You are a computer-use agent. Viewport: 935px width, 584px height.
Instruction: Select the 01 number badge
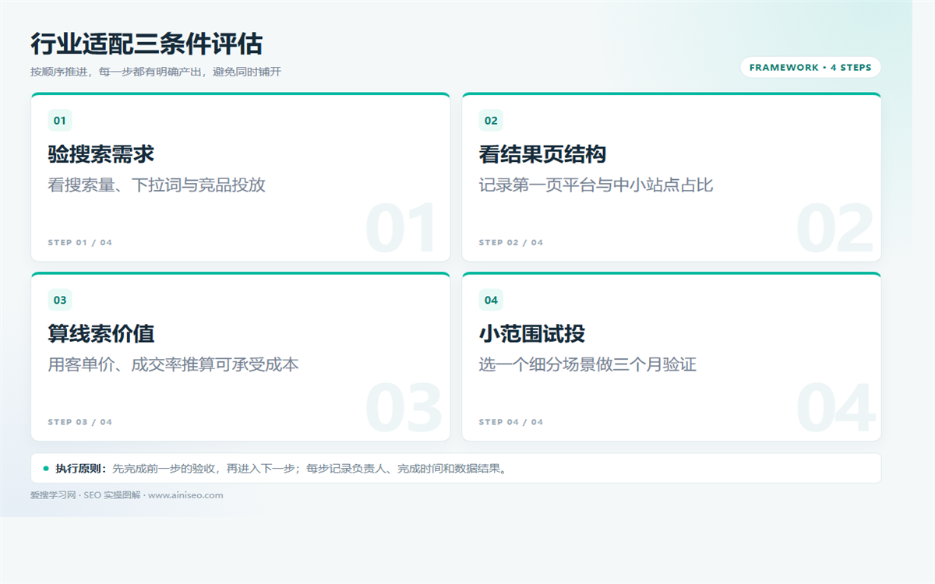60,121
